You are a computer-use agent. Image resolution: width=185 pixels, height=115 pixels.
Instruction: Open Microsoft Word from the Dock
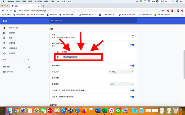point(98,110)
